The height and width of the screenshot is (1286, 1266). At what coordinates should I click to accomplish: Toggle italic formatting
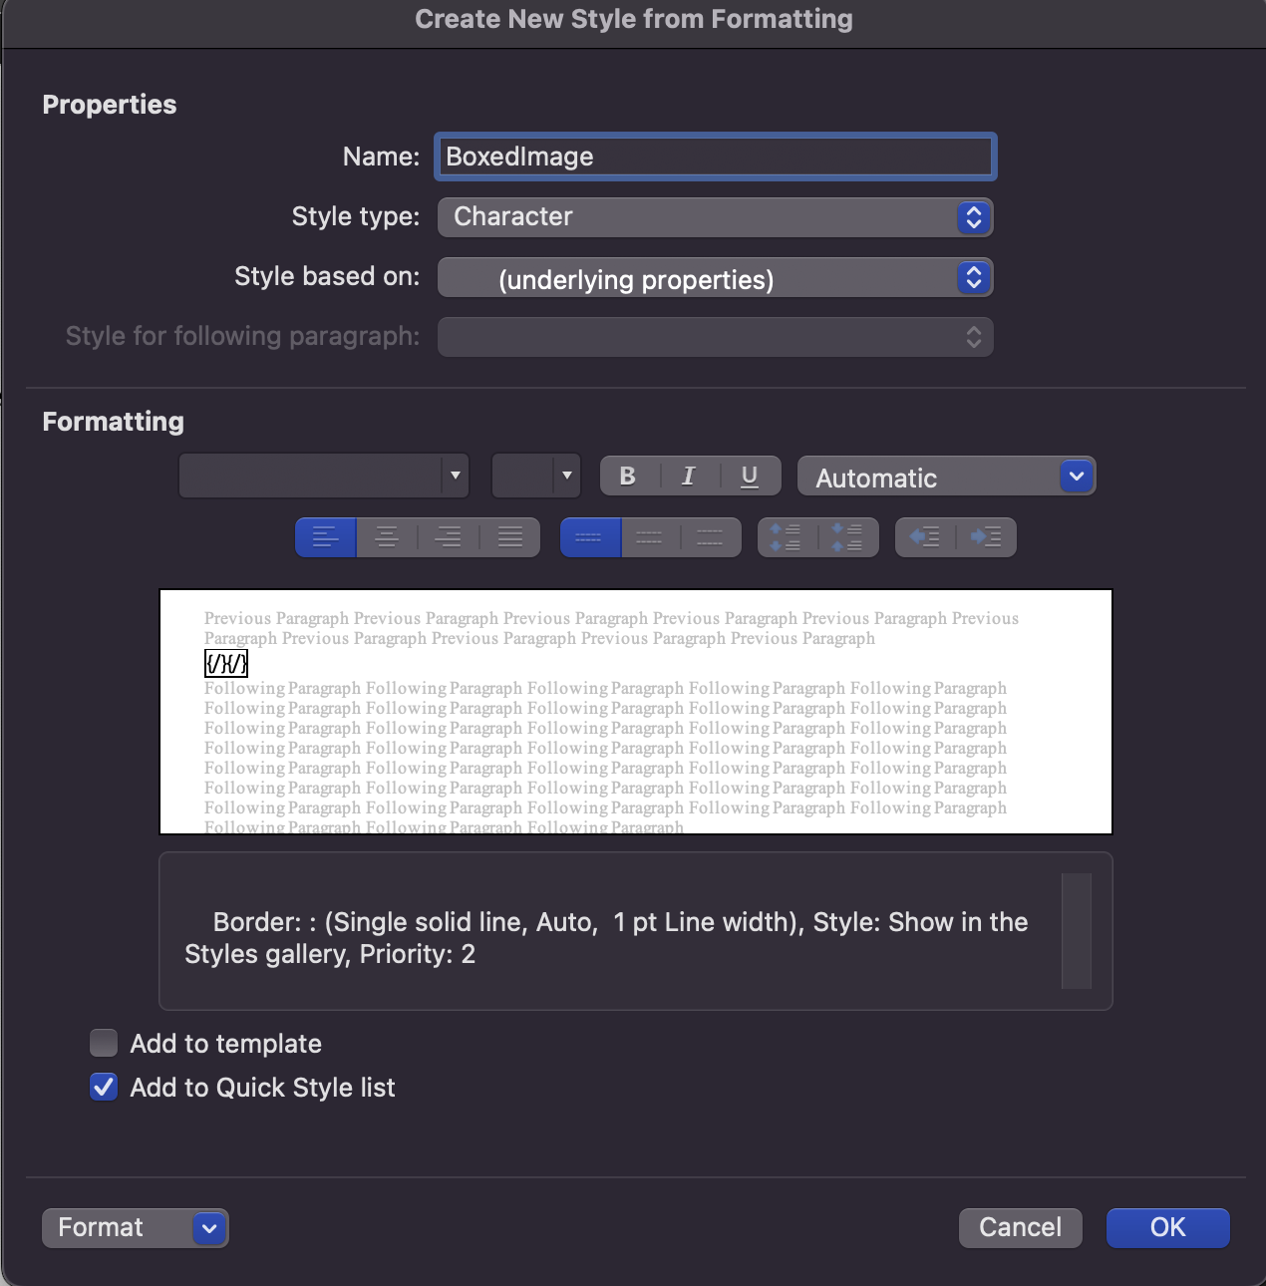[689, 476]
